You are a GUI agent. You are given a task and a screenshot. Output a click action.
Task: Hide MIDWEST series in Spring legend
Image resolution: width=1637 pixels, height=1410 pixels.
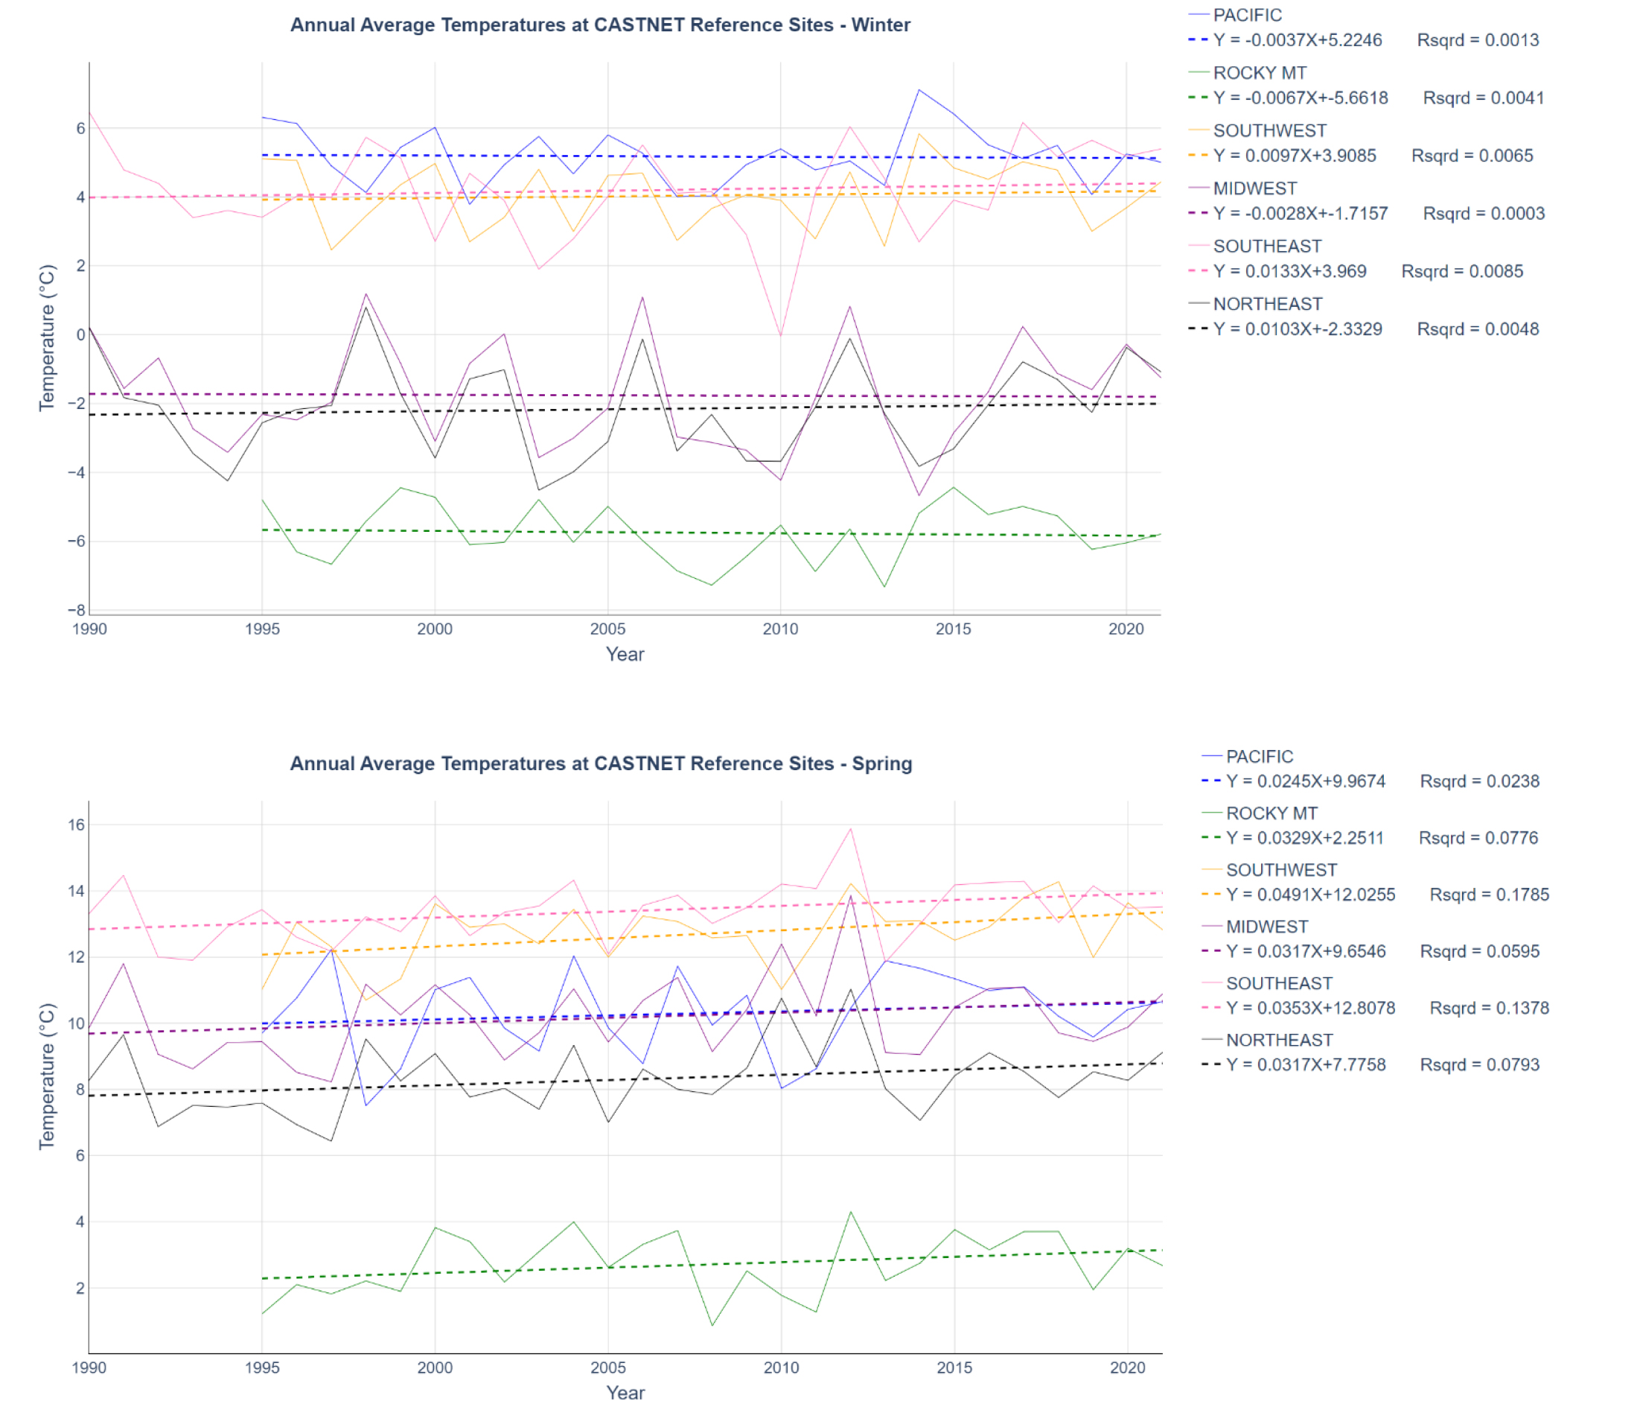[x=1267, y=927]
